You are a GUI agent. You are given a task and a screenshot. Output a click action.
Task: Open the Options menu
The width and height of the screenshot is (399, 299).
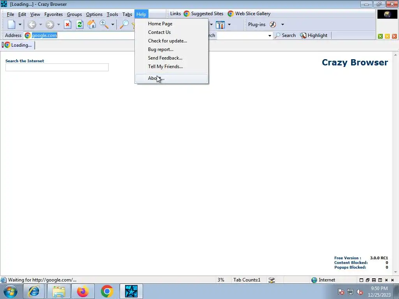[94, 14]
